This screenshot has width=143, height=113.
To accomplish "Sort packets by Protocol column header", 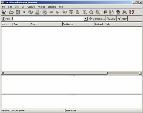I will coord(100,24).
